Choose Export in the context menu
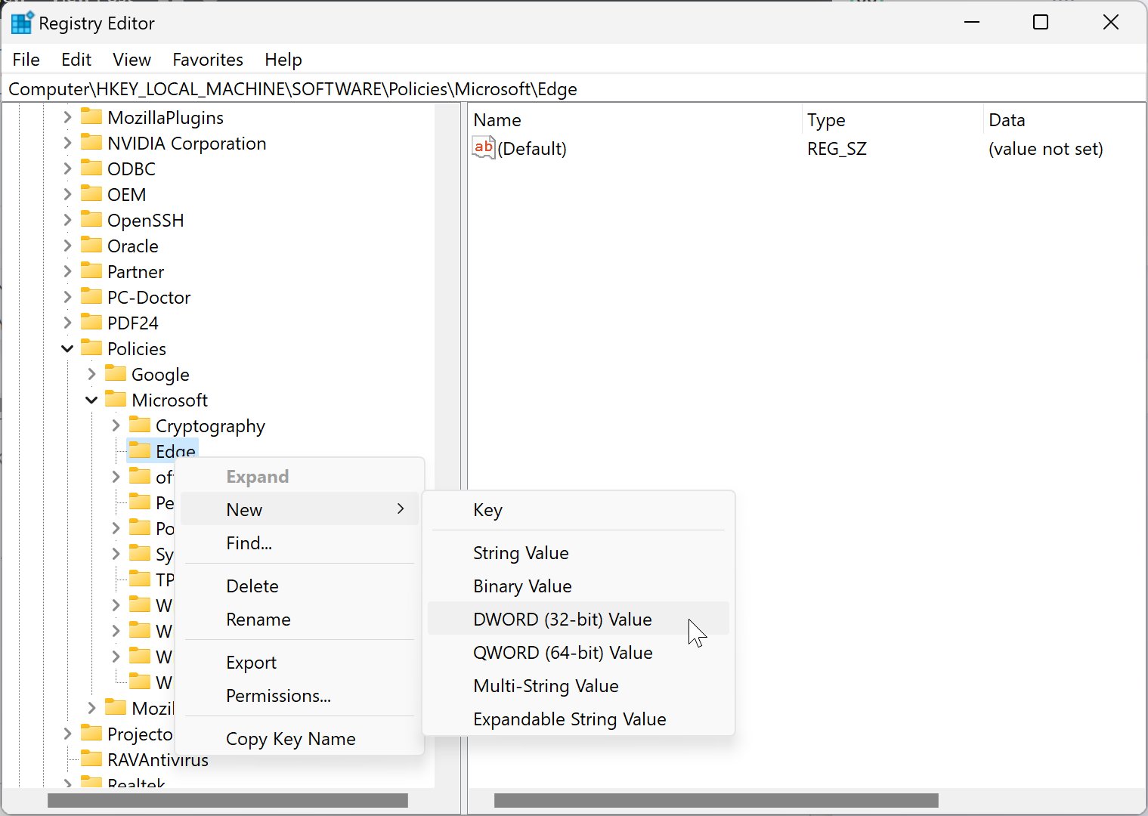This screenshot has width=1148, height=816. [x=300, y=663]
